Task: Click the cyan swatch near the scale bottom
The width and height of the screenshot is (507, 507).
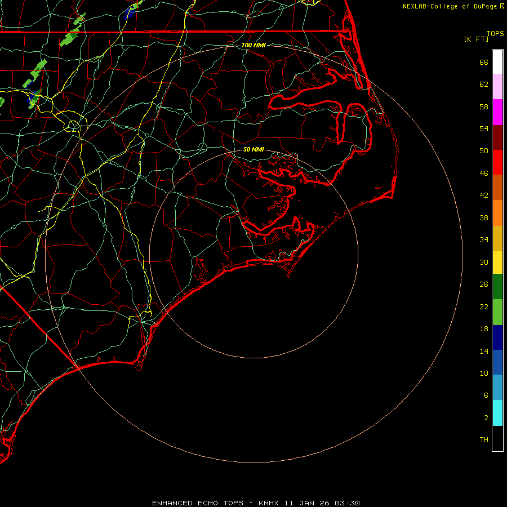Action: (x=497, y=412)
